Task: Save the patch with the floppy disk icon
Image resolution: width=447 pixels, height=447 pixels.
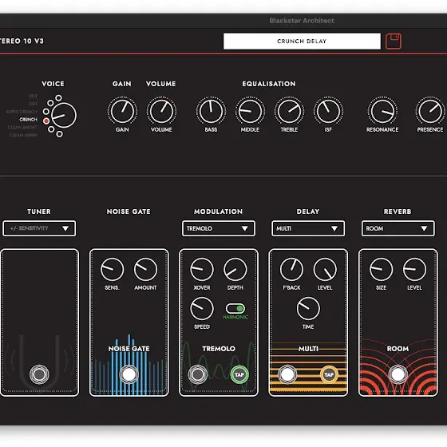Action: pyautogui.click(x=393, y=42)
